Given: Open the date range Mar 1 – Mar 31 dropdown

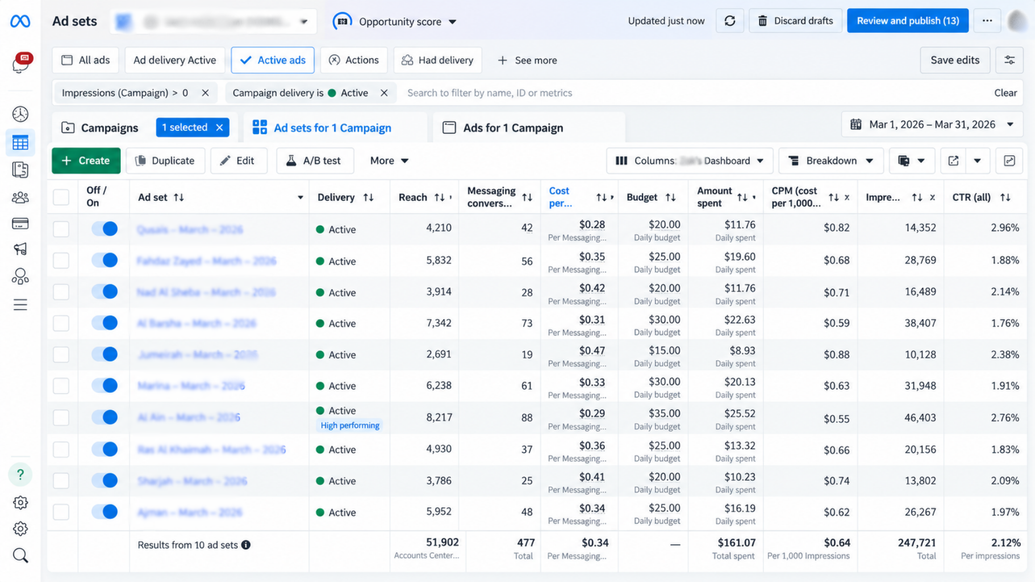Looking at the screenshot, I should click(x=932, y=124).
